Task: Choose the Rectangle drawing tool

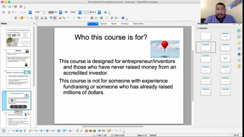Action: [x=17, y=131]
